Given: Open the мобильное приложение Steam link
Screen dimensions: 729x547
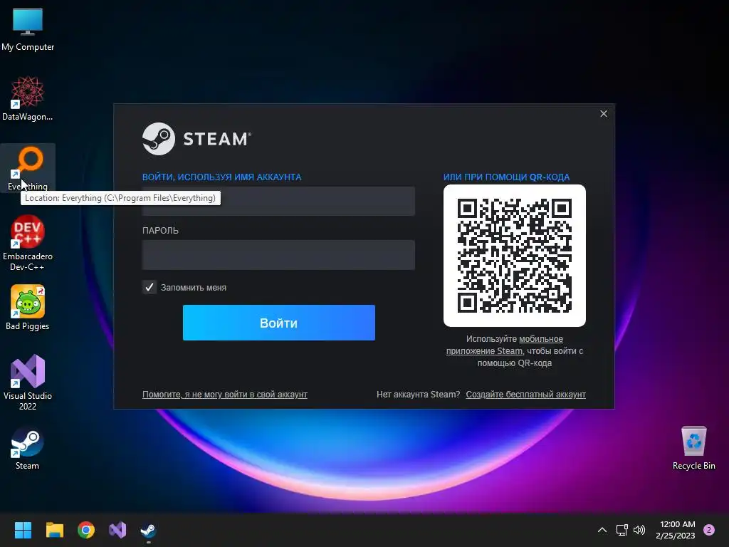Looking at the screenshot, I should 505,345.
